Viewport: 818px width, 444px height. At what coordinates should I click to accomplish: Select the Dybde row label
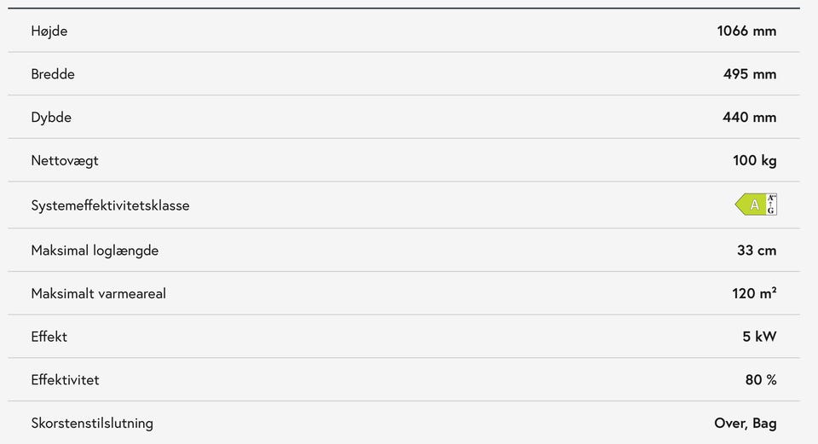(51, 118)
